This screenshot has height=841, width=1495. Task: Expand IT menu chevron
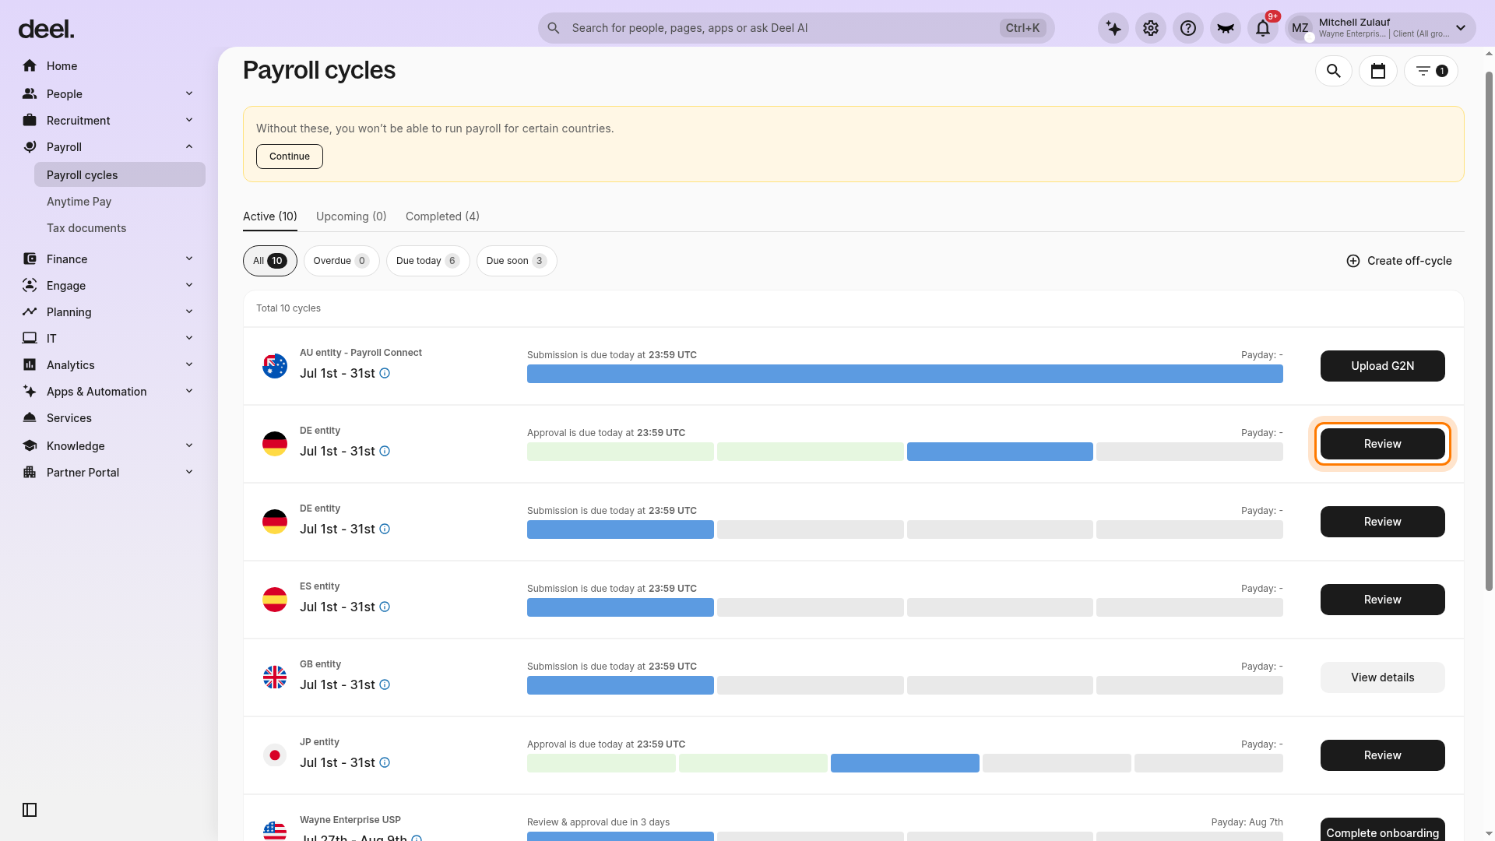[189, 338]
